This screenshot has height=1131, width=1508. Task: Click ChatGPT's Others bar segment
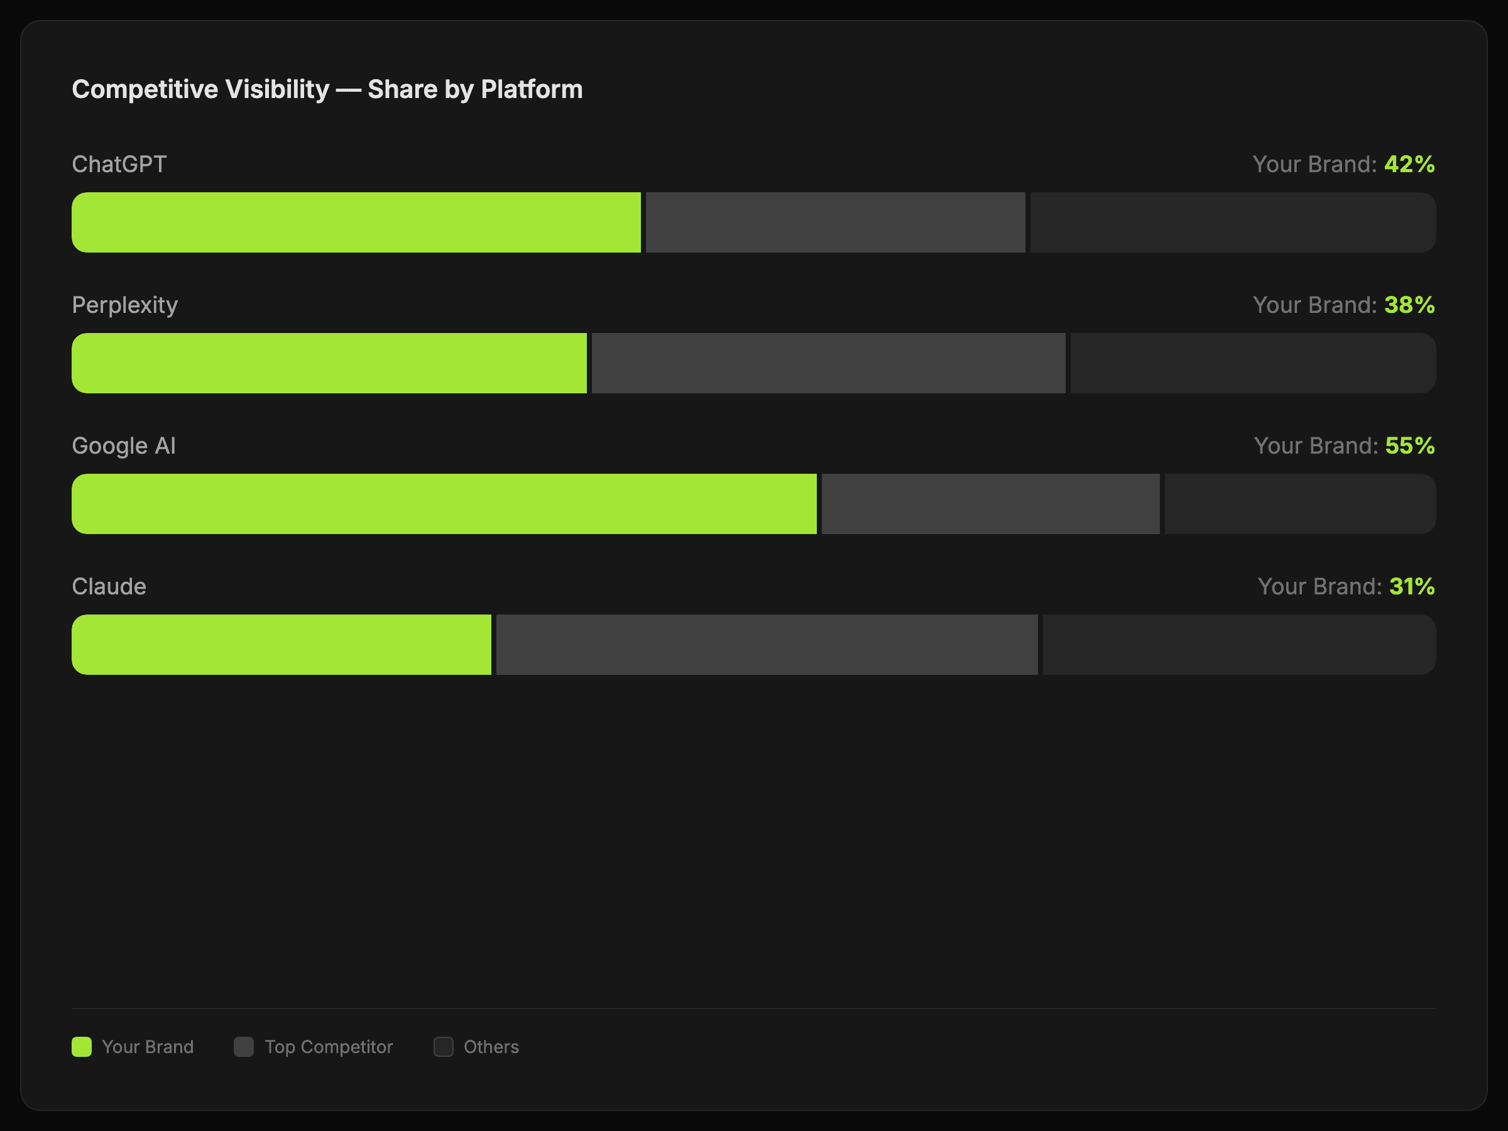click(1233, 222)
